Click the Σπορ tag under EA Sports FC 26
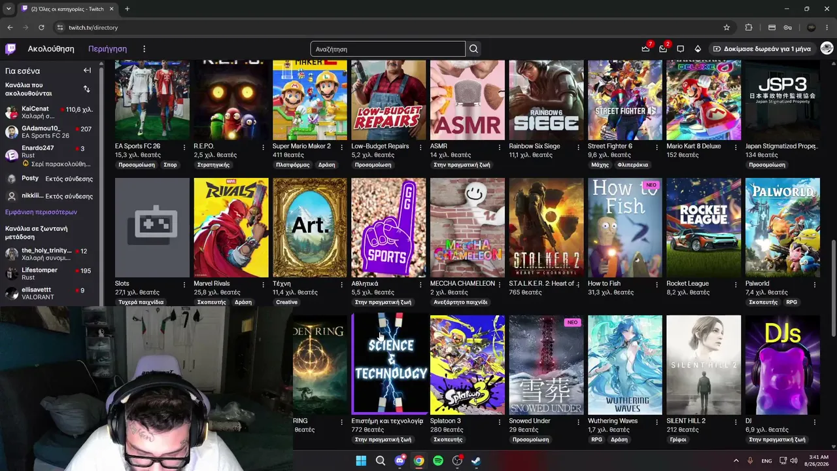 (170, 165)
